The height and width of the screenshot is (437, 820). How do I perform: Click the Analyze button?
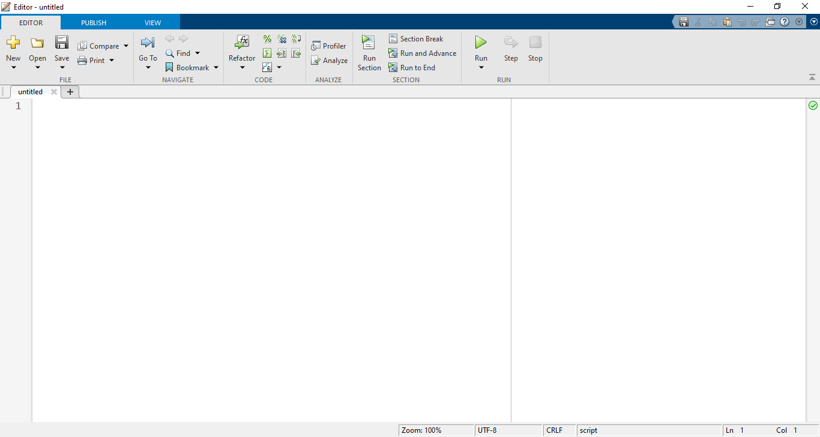tap(329, 61)
